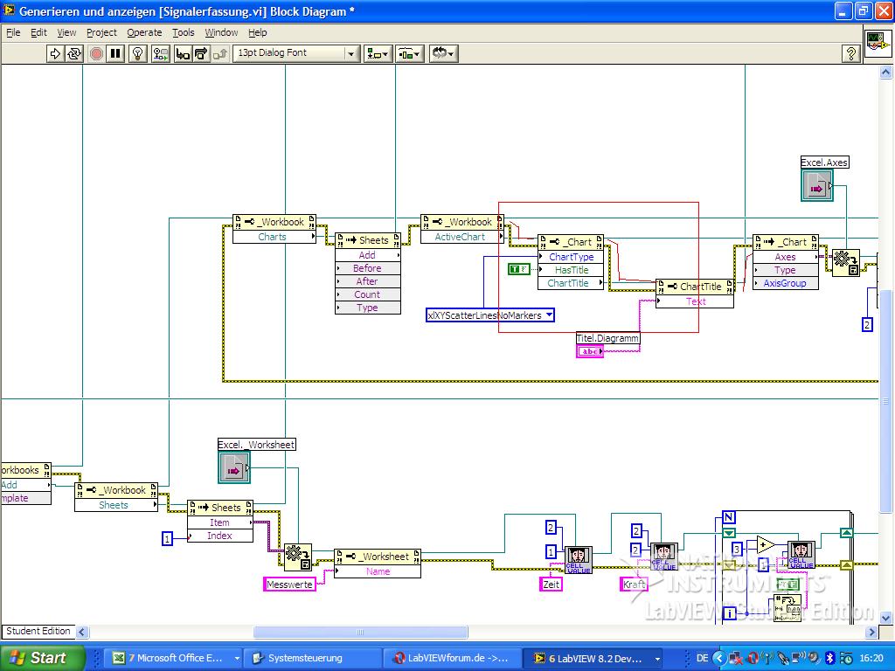This screenshot has height=671, width=895.
Task: Open the Help menu
Action: [x=258, y=32]
